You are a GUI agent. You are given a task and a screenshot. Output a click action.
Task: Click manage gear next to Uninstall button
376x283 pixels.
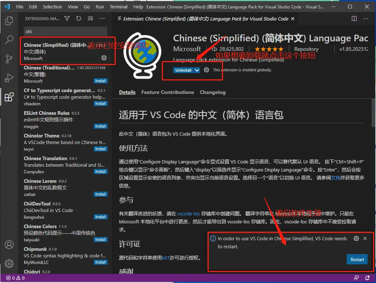[206, 70]
